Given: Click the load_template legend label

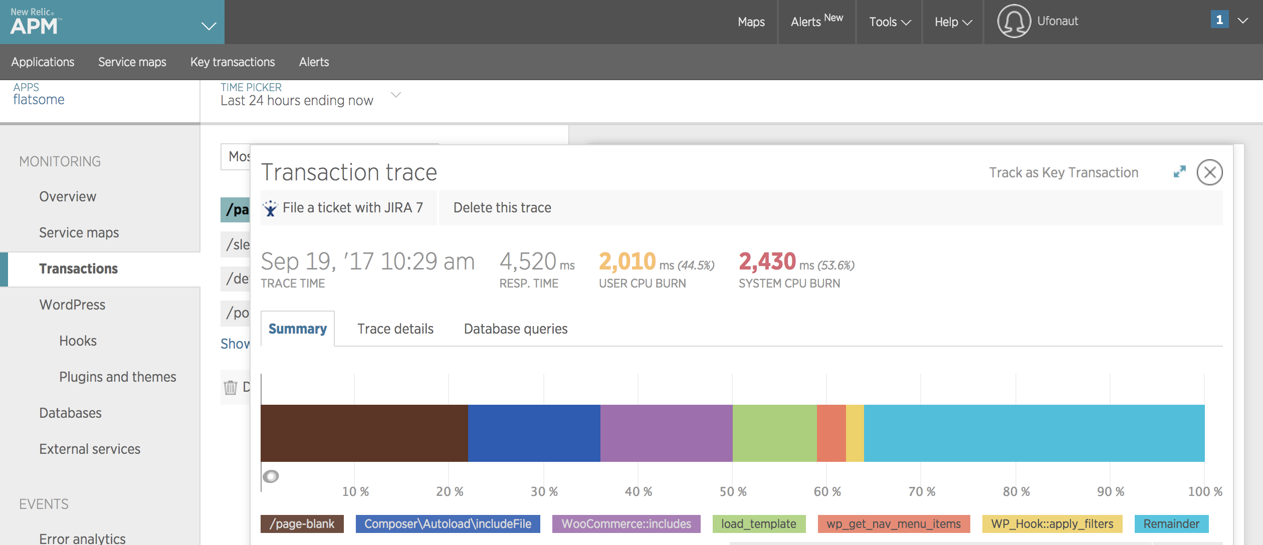Looking at the screenshot, I should (x=759, y=524).
